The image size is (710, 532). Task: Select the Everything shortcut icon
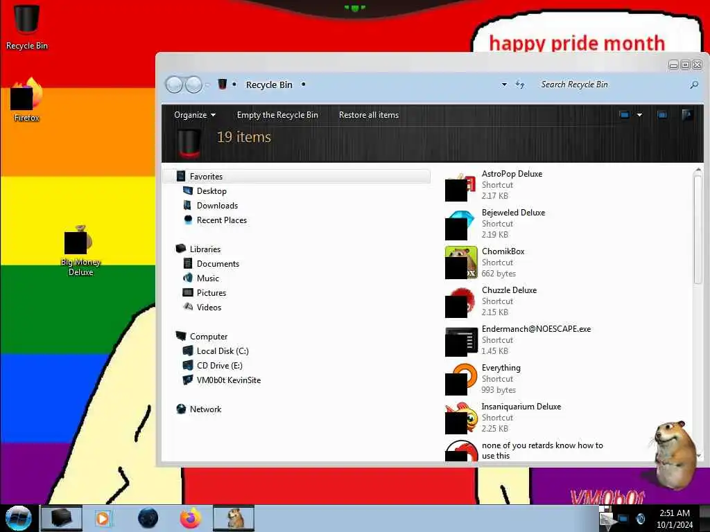point(461,380)
